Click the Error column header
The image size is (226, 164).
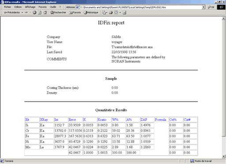pos(72,119)
